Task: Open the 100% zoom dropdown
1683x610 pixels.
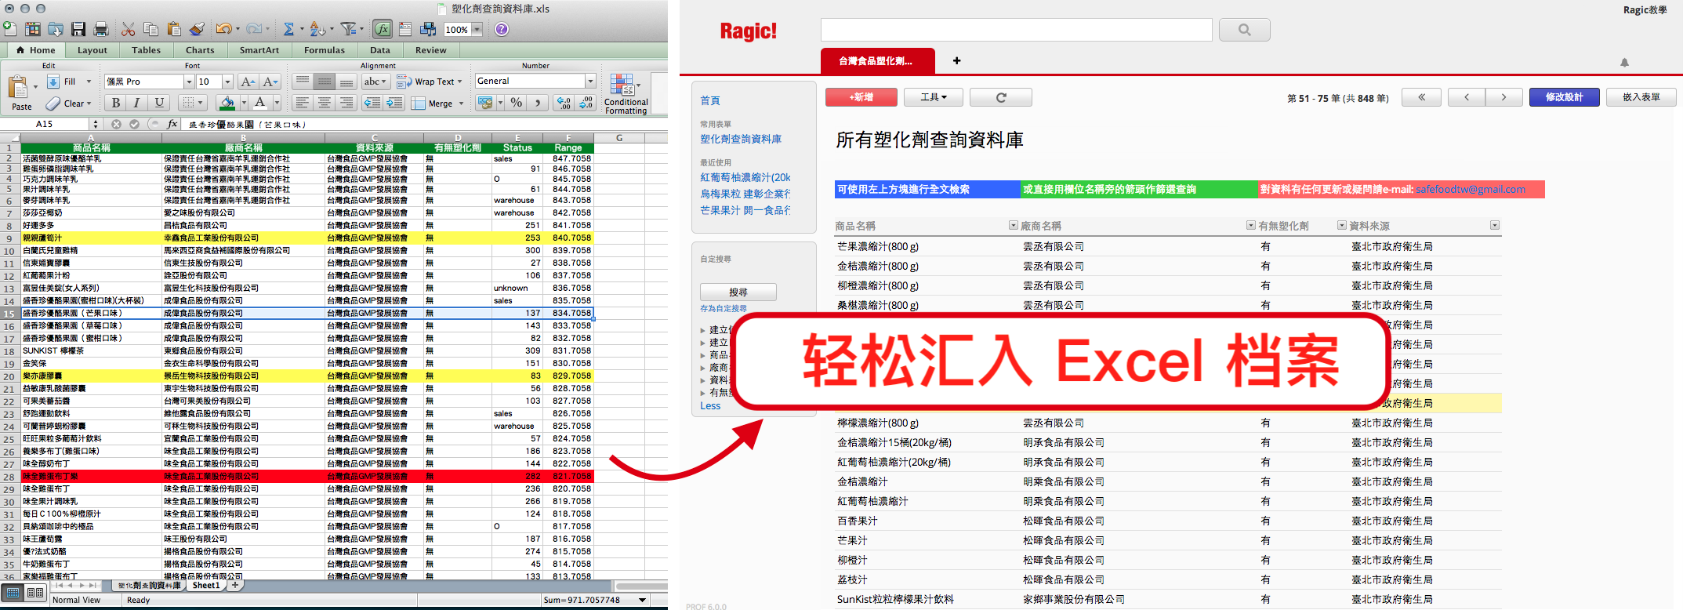Action: tap(477, 30)
